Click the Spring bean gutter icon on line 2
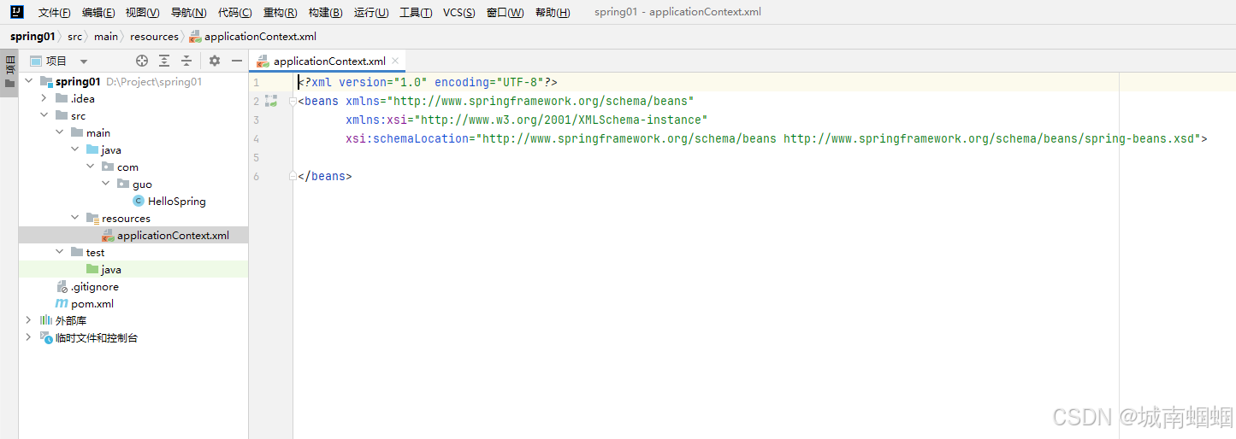 (x=271, y=101)
